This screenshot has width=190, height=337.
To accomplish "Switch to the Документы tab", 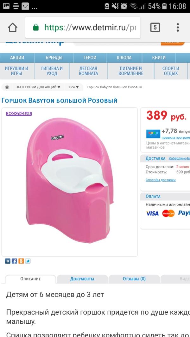I will click(x=82, y=279).
